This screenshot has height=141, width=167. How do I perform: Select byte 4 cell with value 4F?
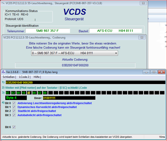pyautogui.click(x=29, y=93)
